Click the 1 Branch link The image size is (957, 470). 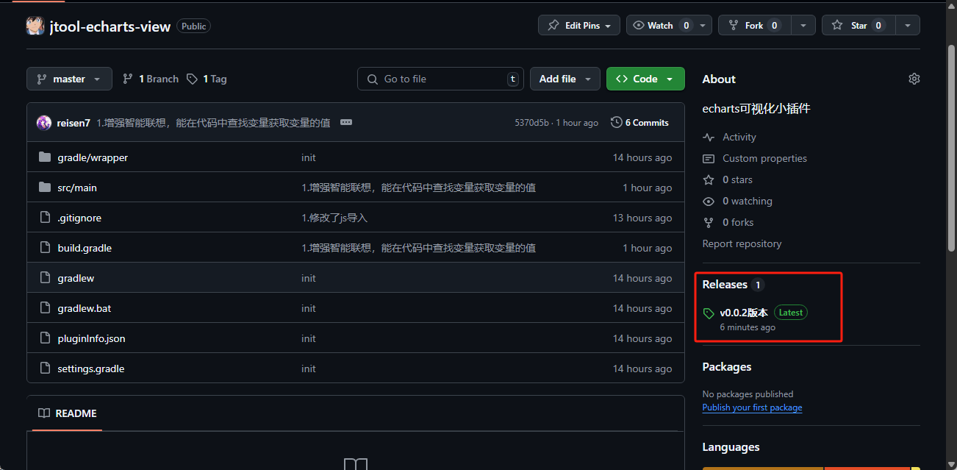[151, 79]
